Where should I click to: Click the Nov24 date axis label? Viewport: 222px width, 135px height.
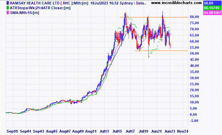pos(183,131)
